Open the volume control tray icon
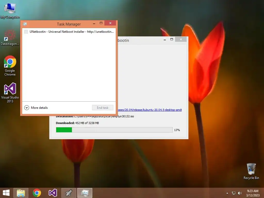 click(x=240, y=193)
